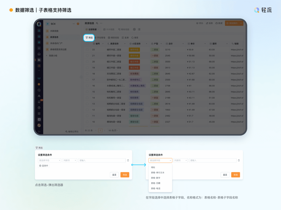
Task: Open the 判断符 operator dropdown in left panel
Action: (70, 160)
